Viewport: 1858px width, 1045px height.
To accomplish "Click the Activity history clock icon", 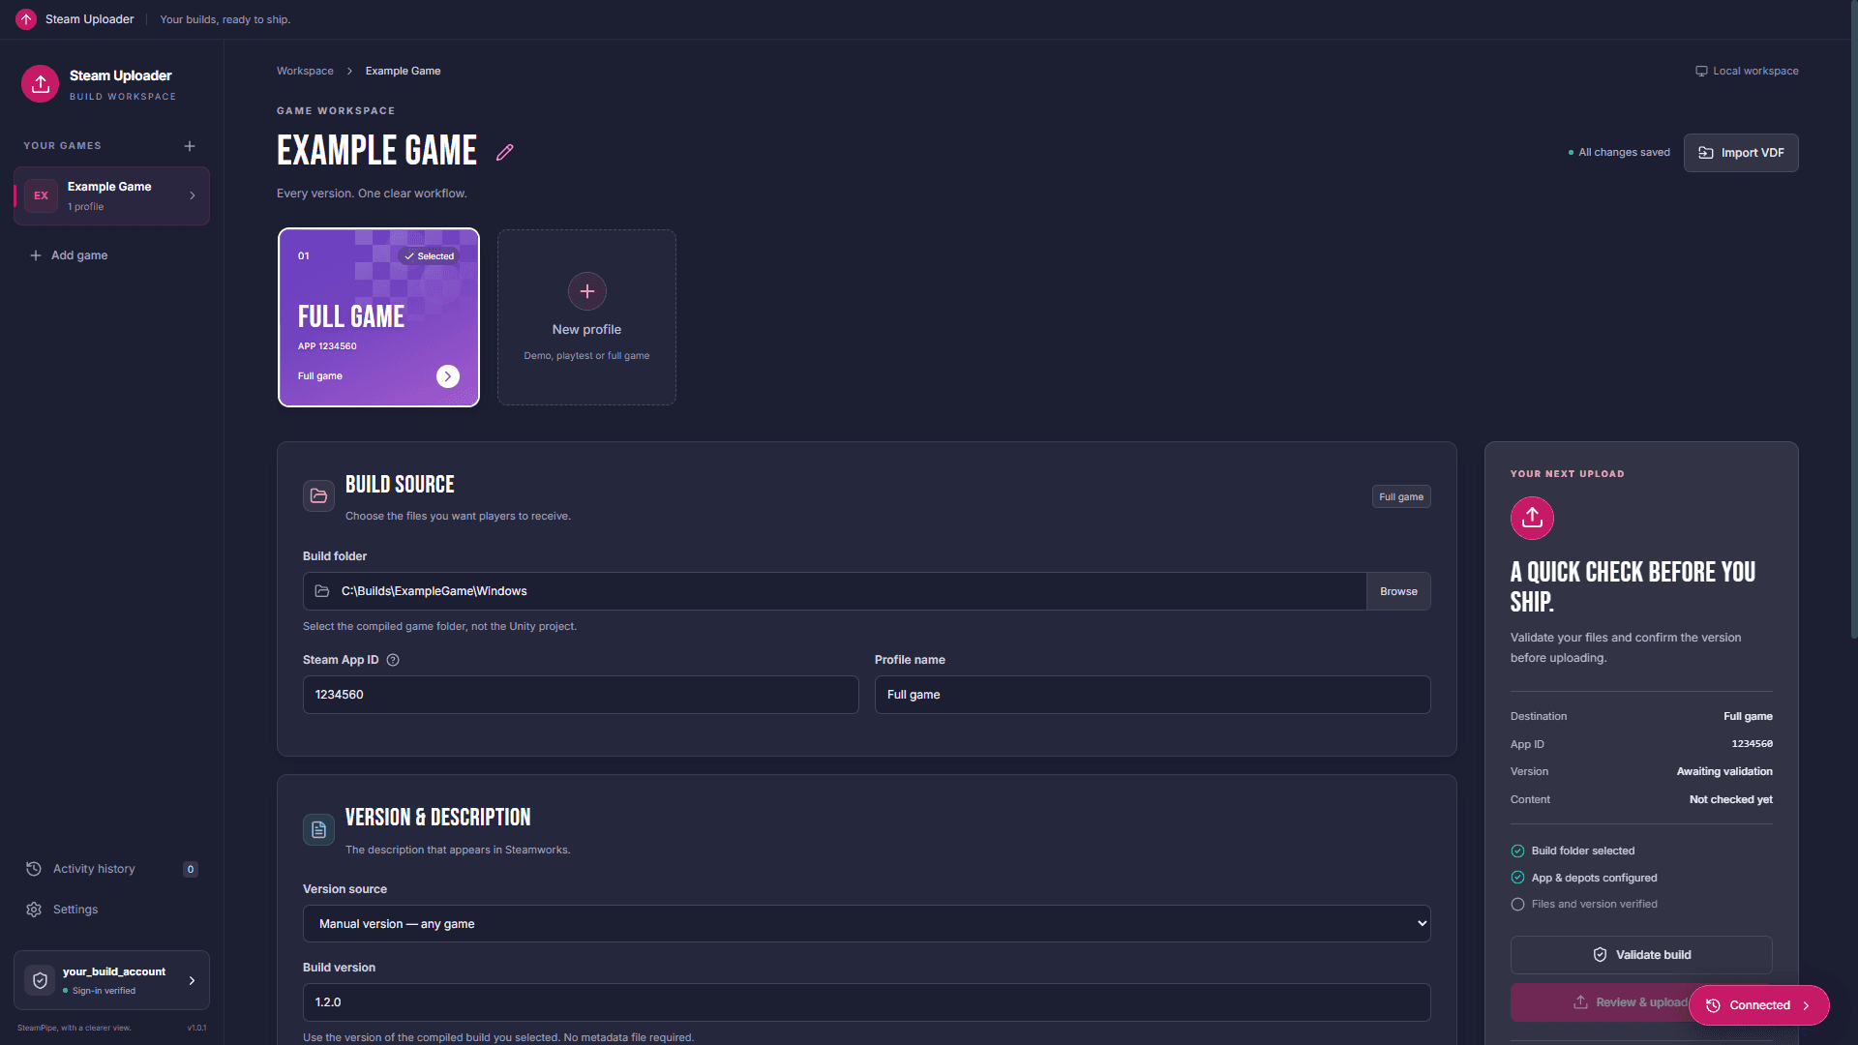I will click(34, 869).
